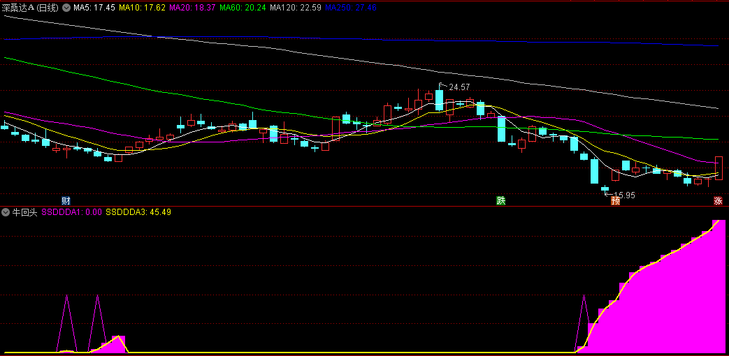Select the MA120: 22.59 label

(x=295, y=8)
